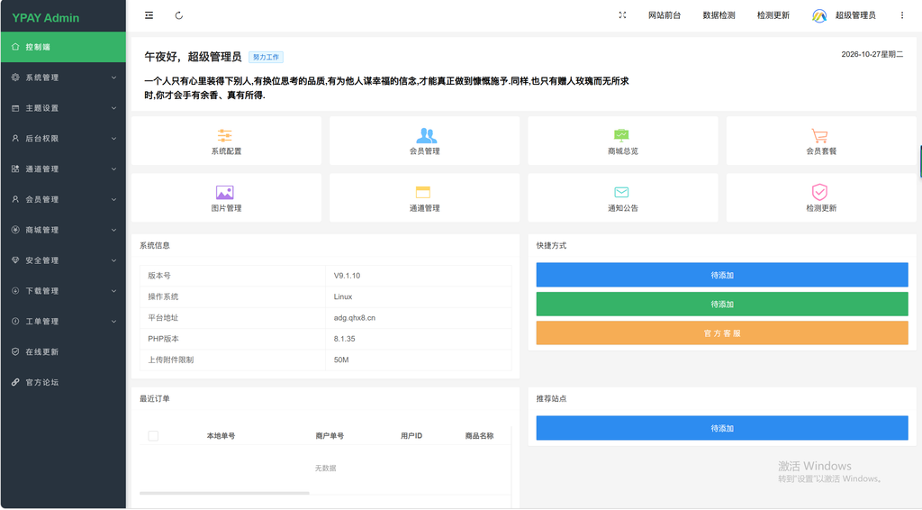
Task: Click the 商品名称 column header
Action: 479,436
